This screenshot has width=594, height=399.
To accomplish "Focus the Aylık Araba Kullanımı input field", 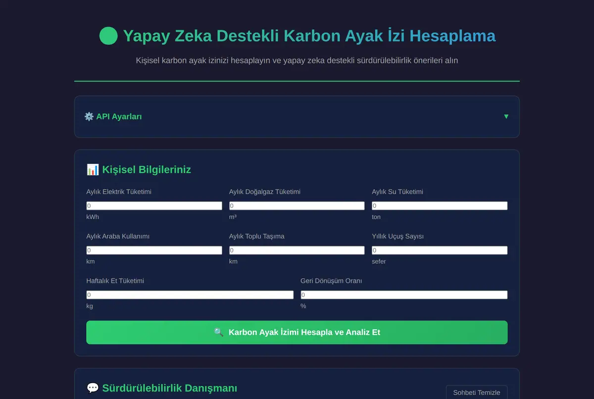I will 154,250.
